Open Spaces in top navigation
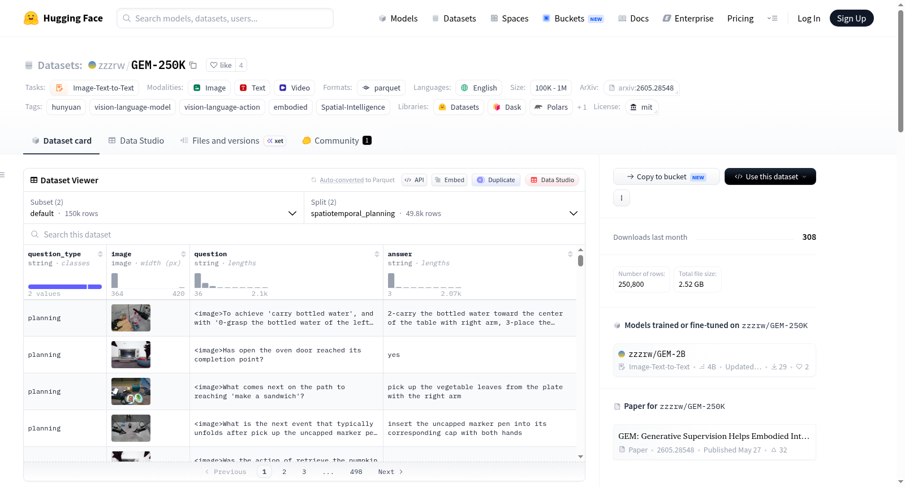The image size is (905, 487). (x=509, y=18)
